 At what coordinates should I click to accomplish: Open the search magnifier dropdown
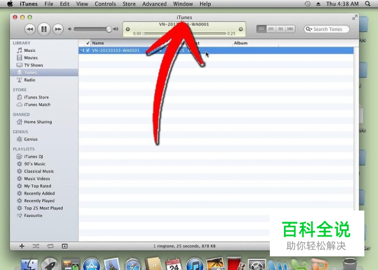click(309, 29)
